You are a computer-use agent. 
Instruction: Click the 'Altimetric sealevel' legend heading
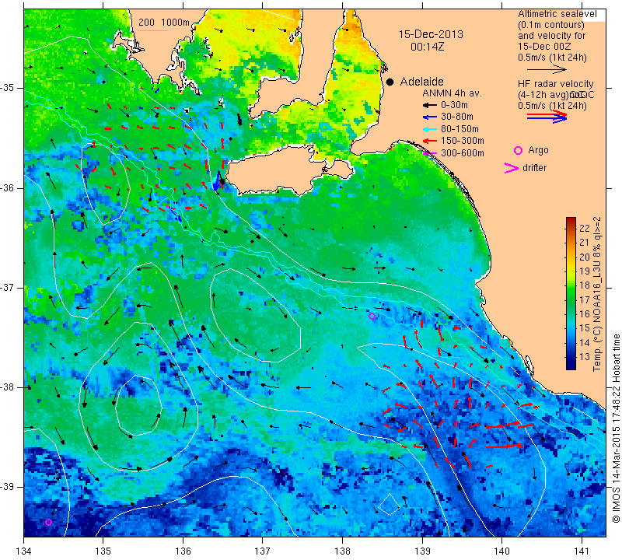(557, 14)
